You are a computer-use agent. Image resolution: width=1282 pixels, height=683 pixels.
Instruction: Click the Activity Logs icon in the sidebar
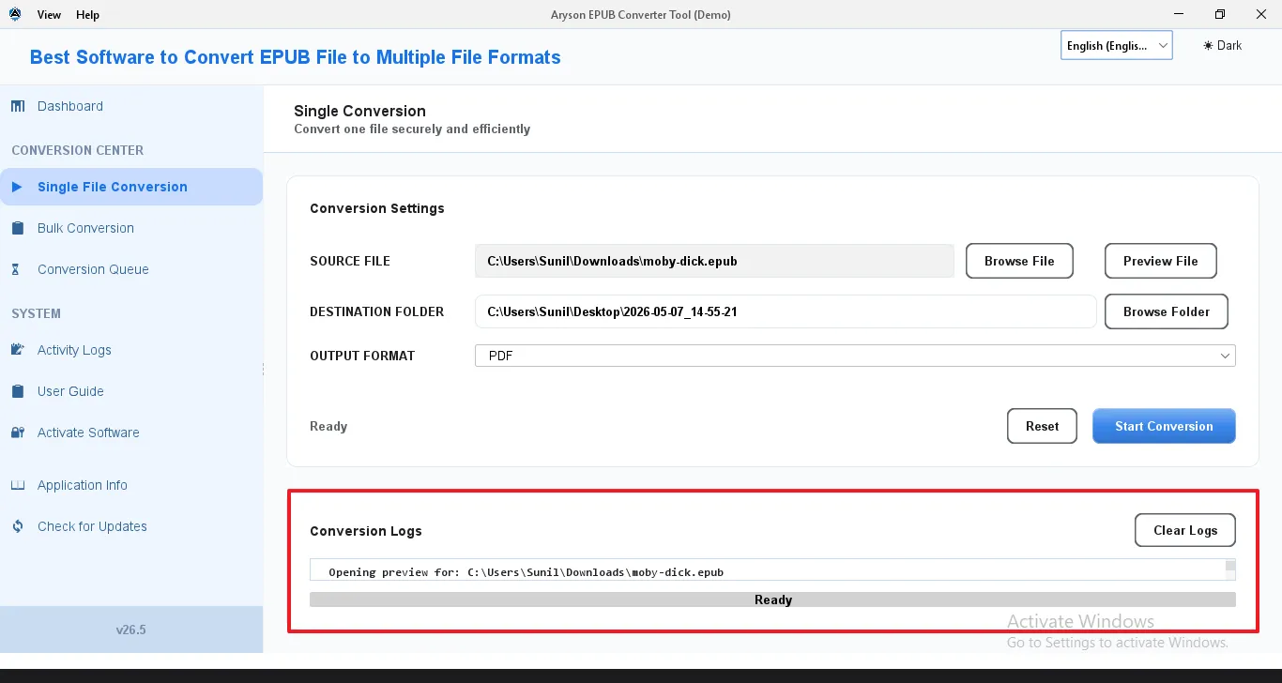pos(18,350)
